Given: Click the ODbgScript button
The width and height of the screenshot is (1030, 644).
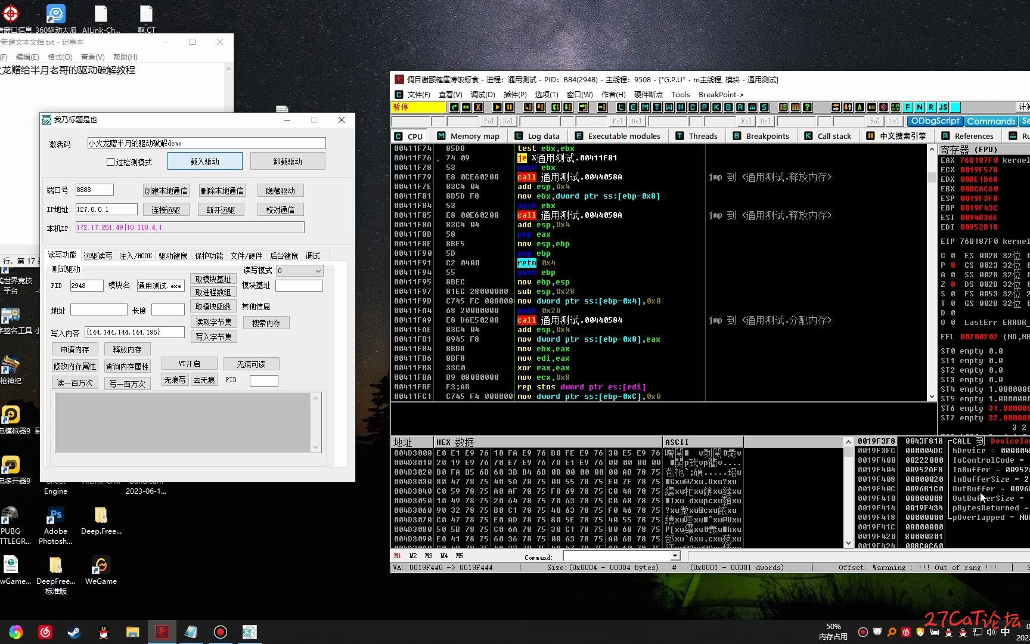Looking at the screenshot, I should click(935, 121).
